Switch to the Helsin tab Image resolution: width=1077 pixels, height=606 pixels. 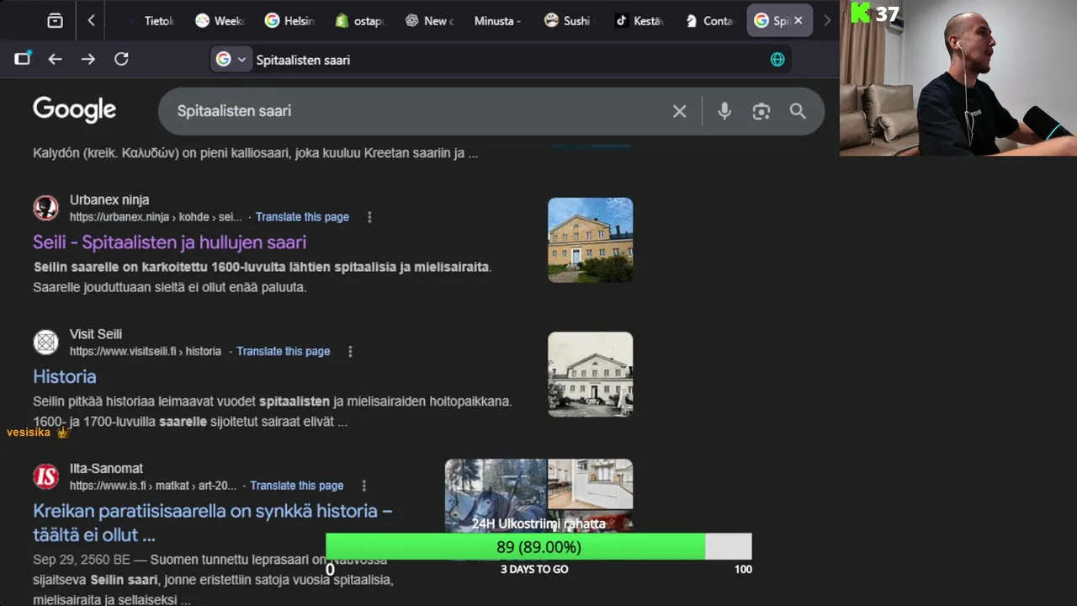coord(289,21)
